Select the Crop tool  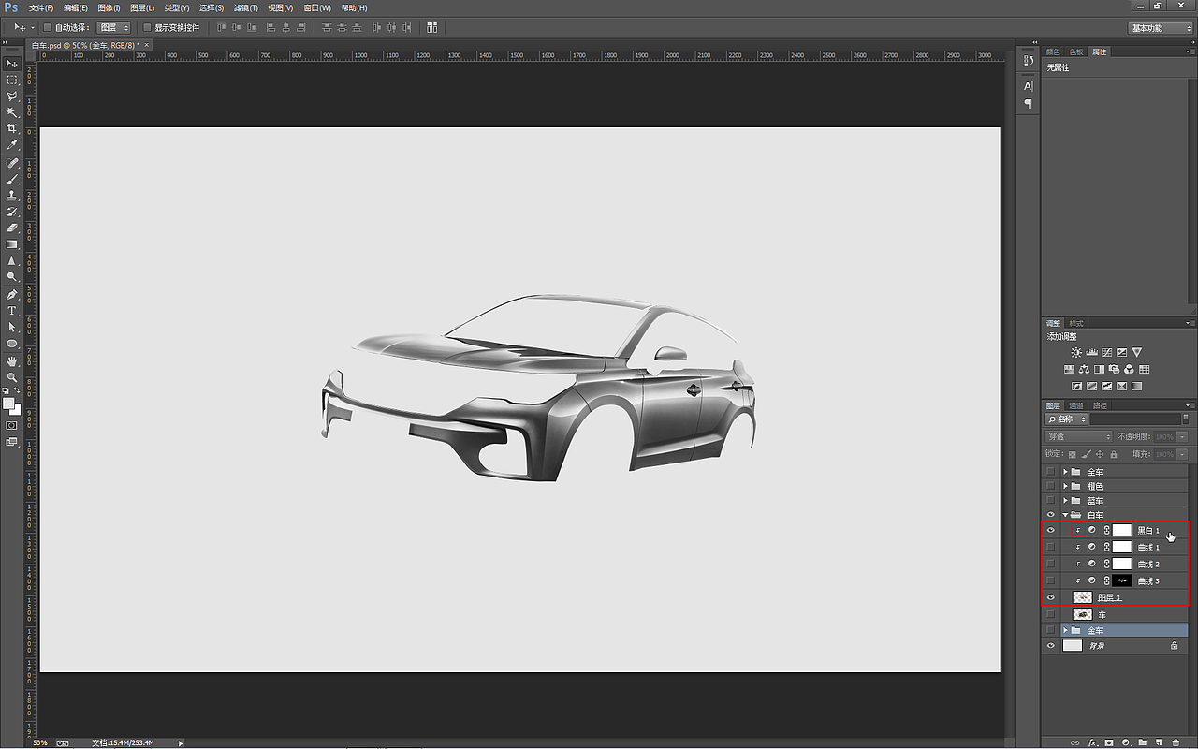point(12,128)
